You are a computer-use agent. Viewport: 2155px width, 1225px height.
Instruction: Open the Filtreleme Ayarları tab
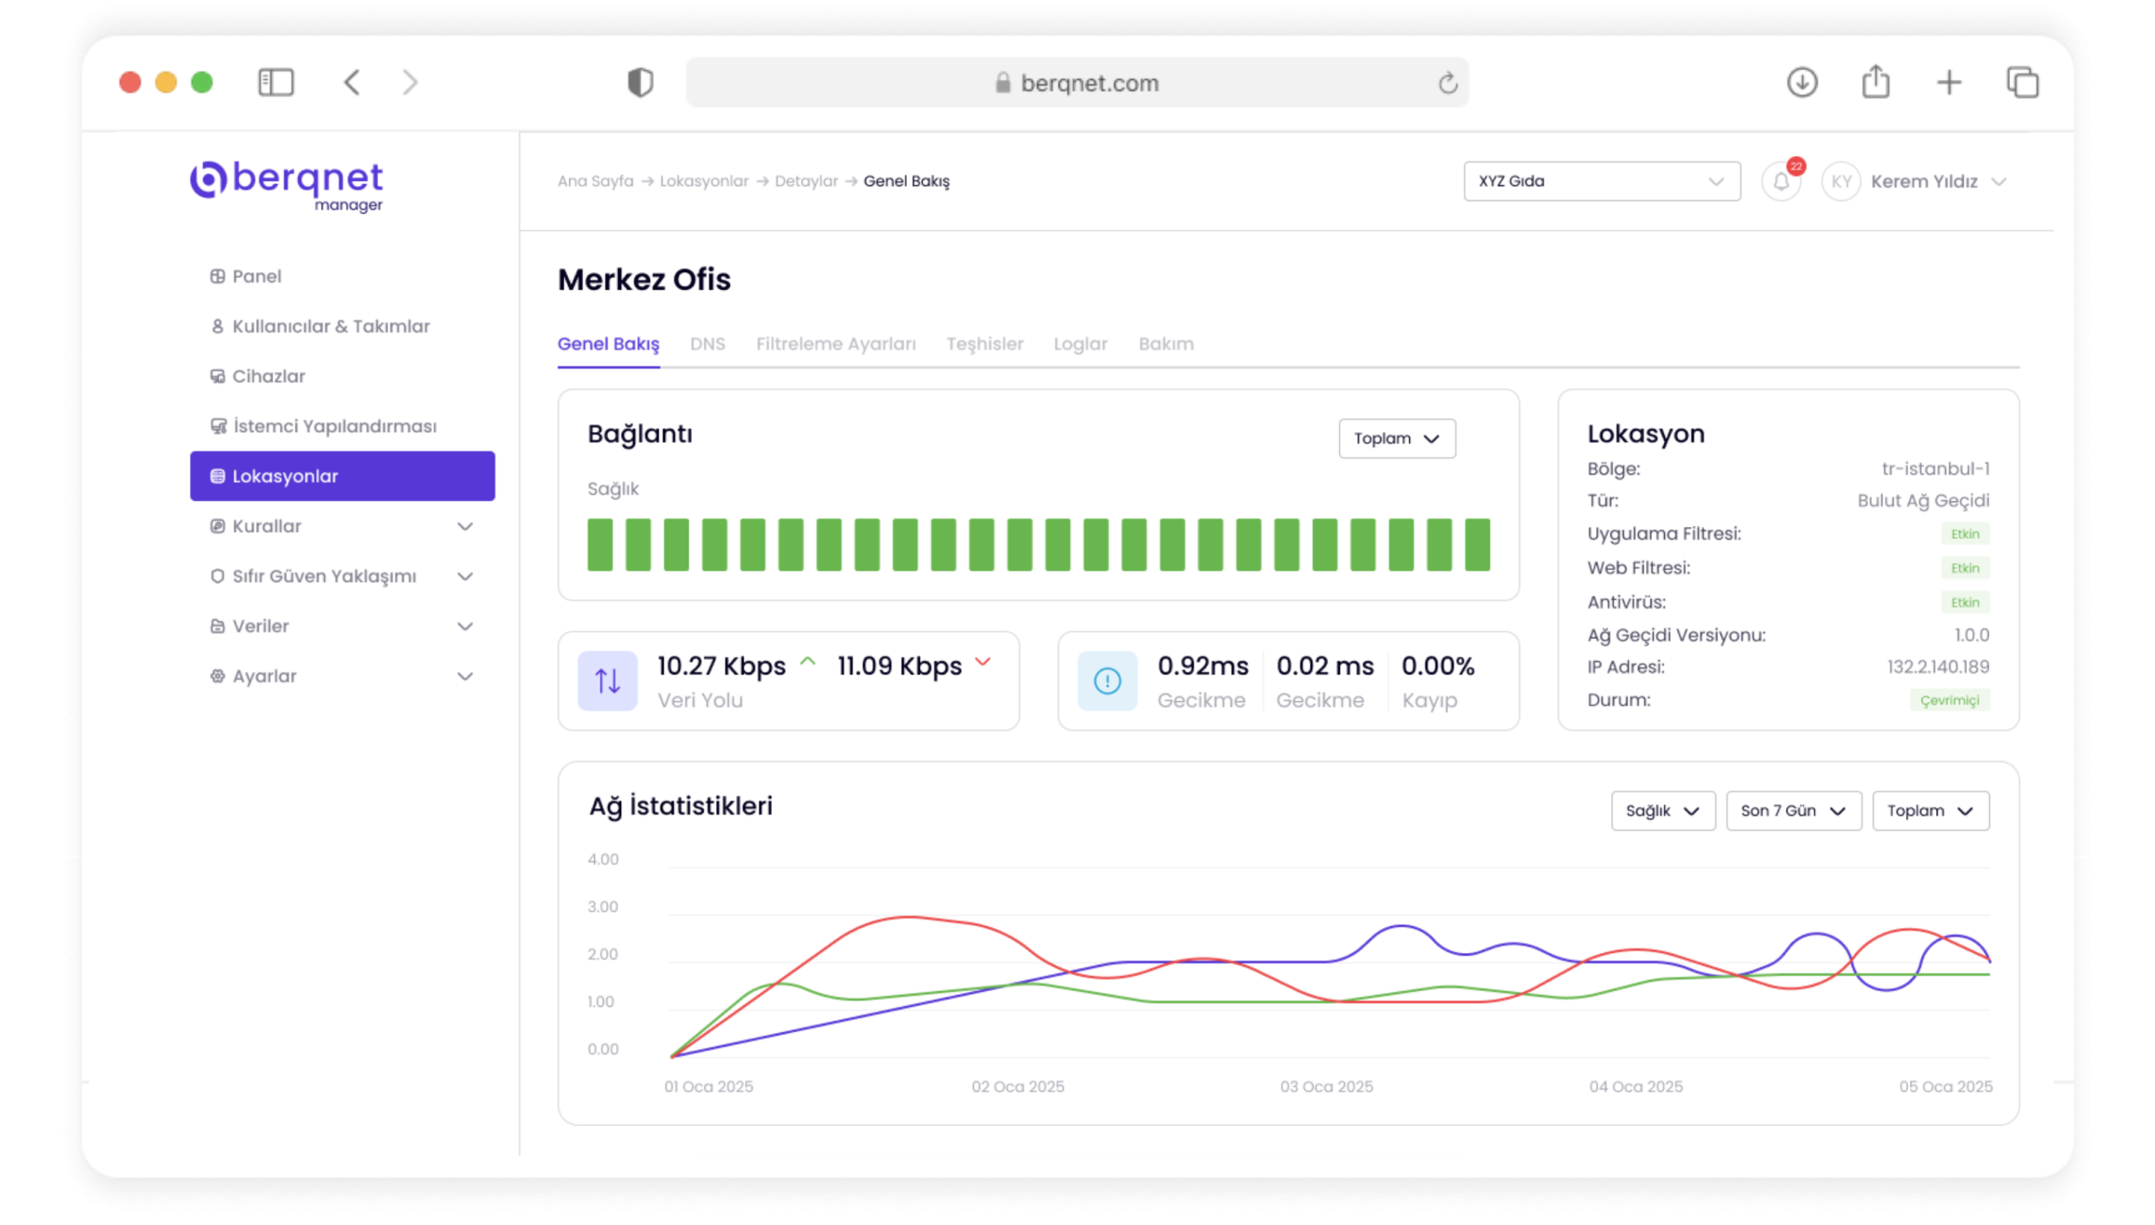tap(835, 344)
